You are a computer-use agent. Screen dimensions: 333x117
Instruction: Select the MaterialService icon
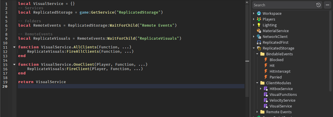click(x=259, y=31)
